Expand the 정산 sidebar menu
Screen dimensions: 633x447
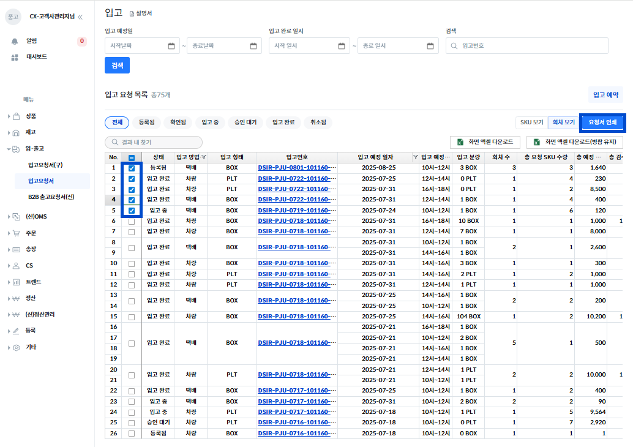click(x=31, y=298)
